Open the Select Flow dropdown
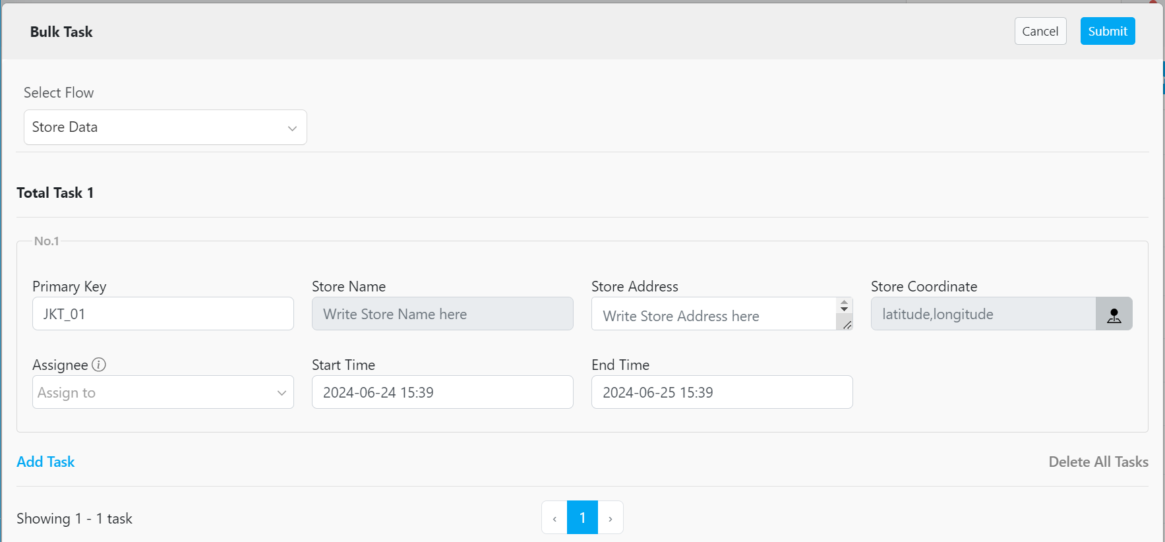1165x542 pixels. 165,127
